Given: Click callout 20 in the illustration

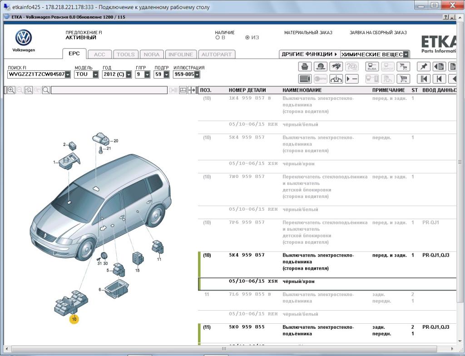Looking at the screenshot, I should pos(116,141).
